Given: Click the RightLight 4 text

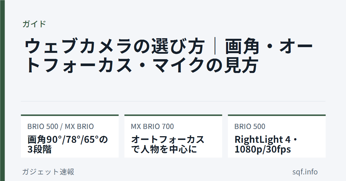Looking at the screenshot, I should (x=262, y=140).
